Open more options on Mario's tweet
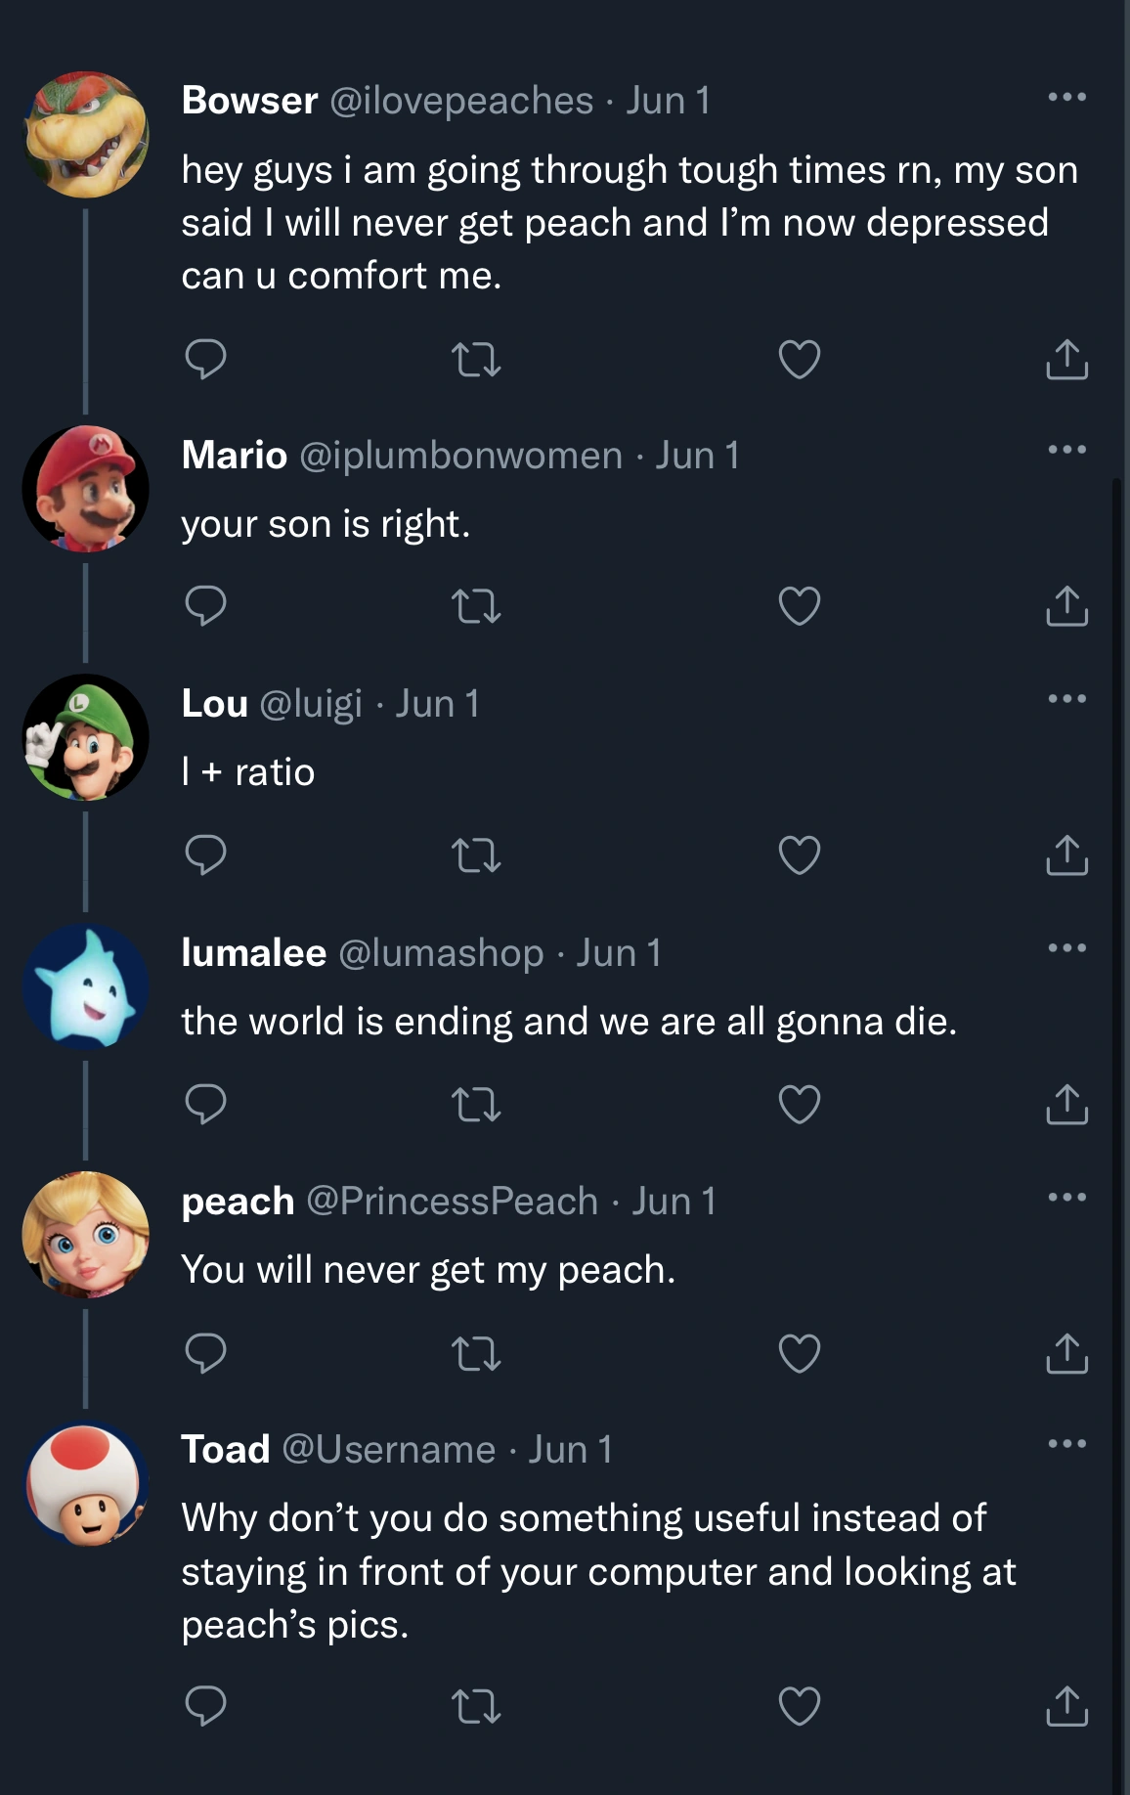1130x1795 pixels. (1066, 450)
